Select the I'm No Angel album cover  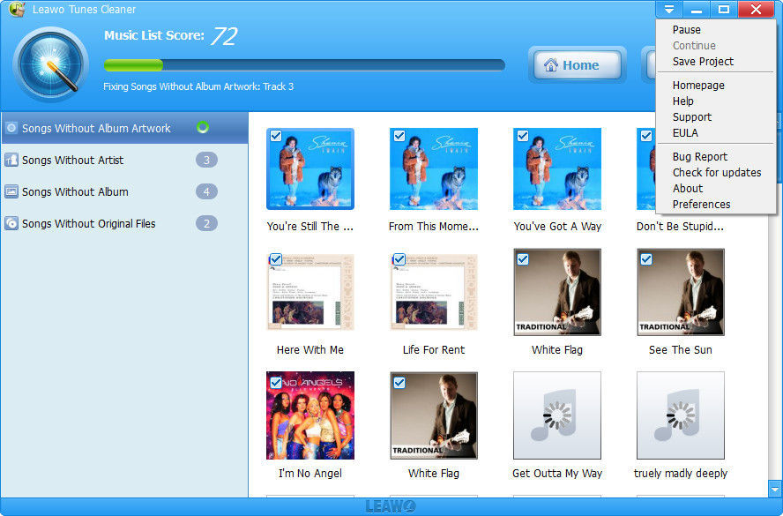coord(310,415)
